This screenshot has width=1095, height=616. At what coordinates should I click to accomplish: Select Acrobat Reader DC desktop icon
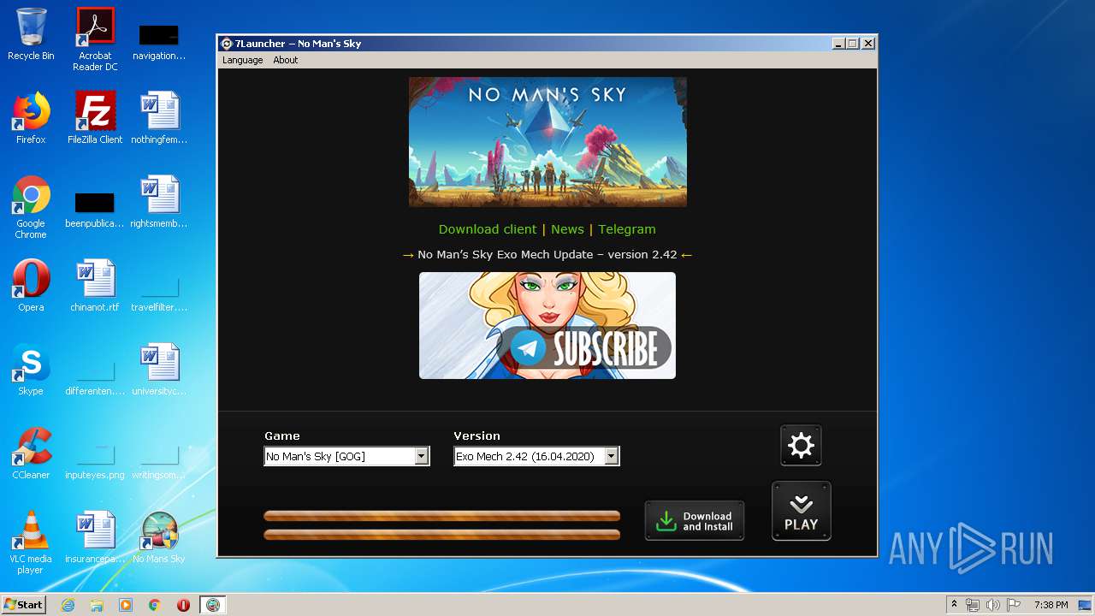pos(95,39)
